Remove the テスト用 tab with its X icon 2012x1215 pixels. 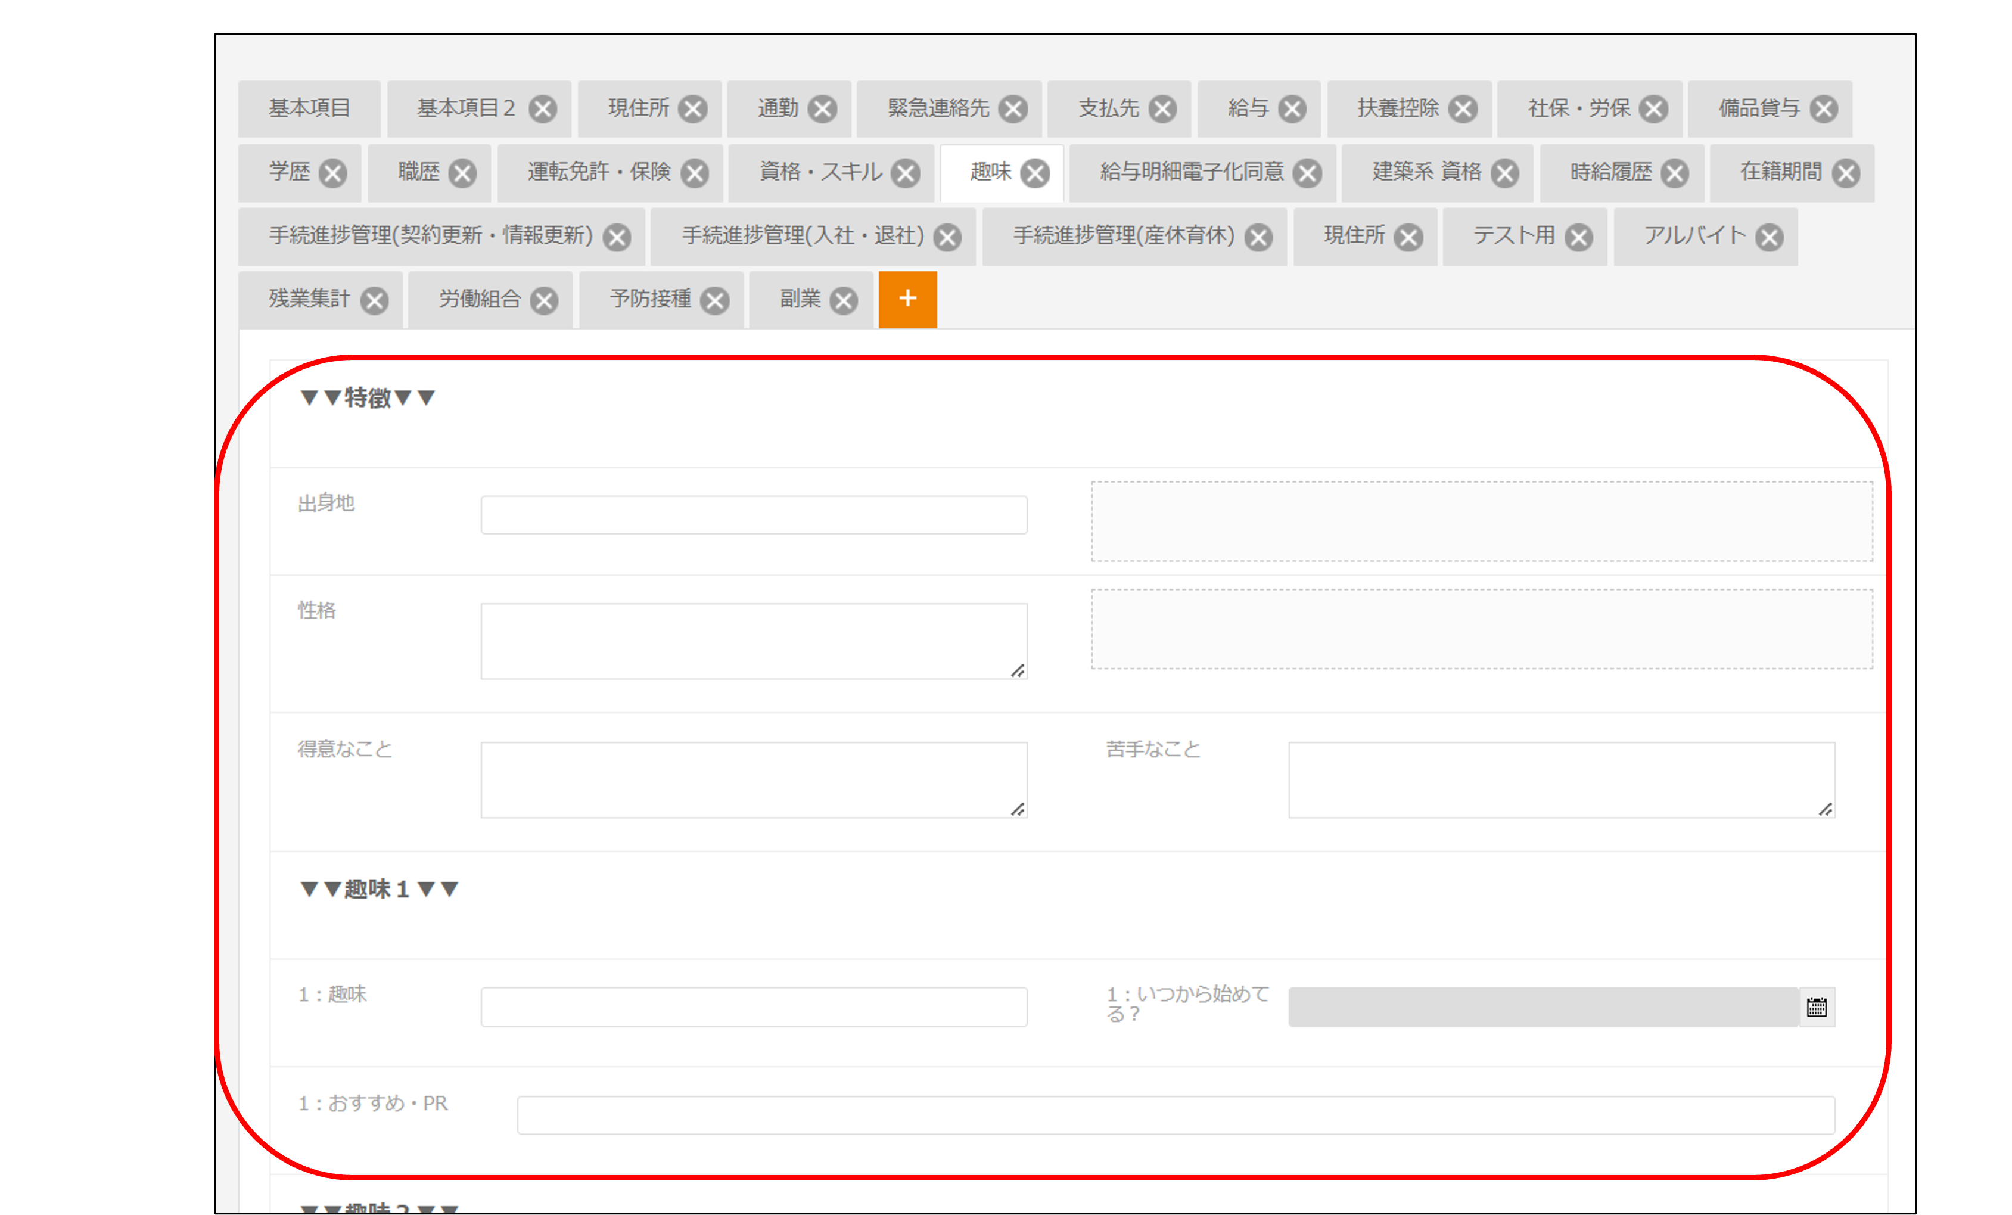(x=1578, y=238)
